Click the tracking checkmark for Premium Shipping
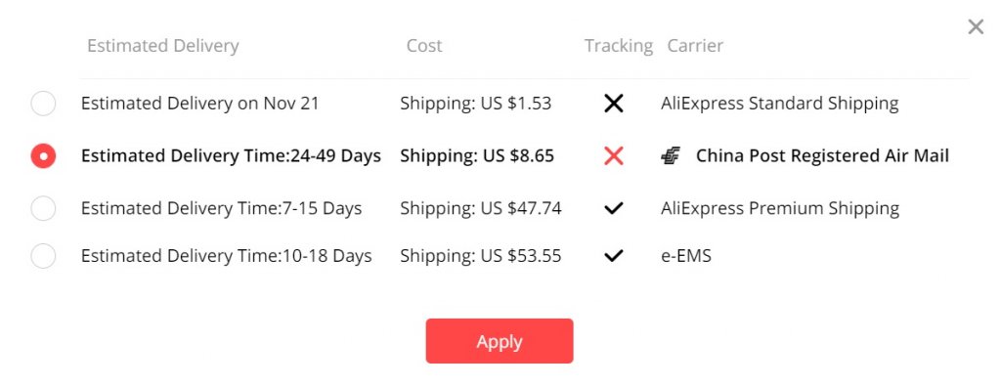 point(614,208)
